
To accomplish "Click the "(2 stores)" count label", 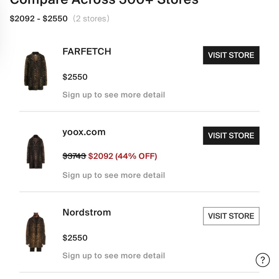I will tap(91, 19).
